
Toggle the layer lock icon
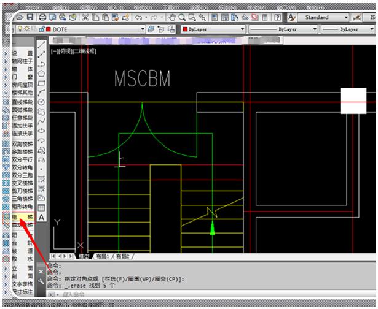41,29
